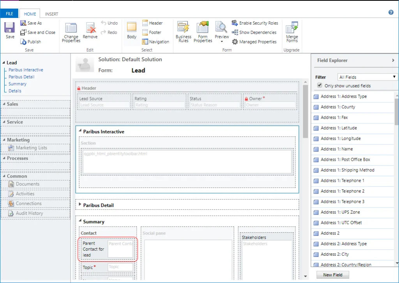
Task: Collapse the Summary tab section
Action: 80,221
